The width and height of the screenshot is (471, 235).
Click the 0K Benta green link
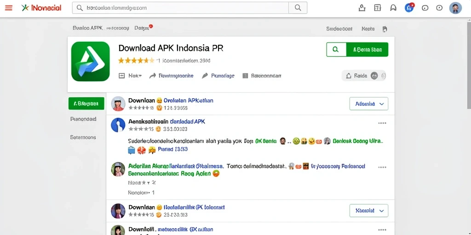tap(265, 141)
